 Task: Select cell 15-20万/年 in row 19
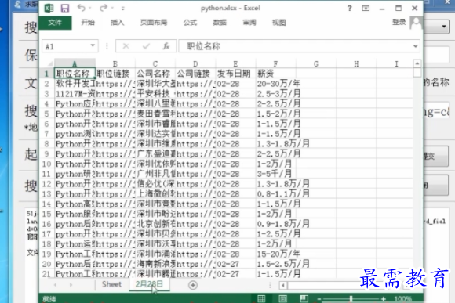pos(275,254)
